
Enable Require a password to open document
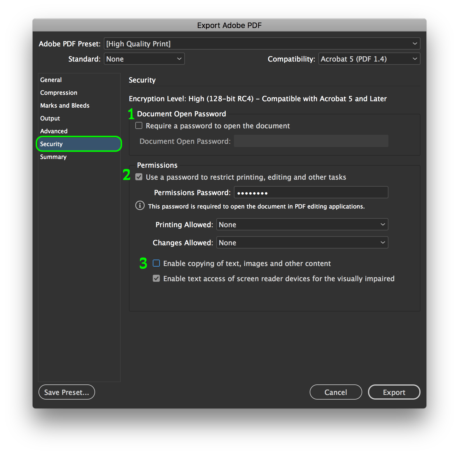click(139, 126)
